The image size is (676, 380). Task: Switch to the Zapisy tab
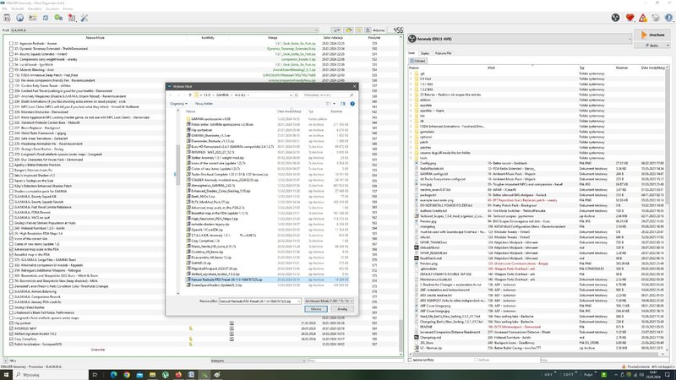click(x=427, y=52)
